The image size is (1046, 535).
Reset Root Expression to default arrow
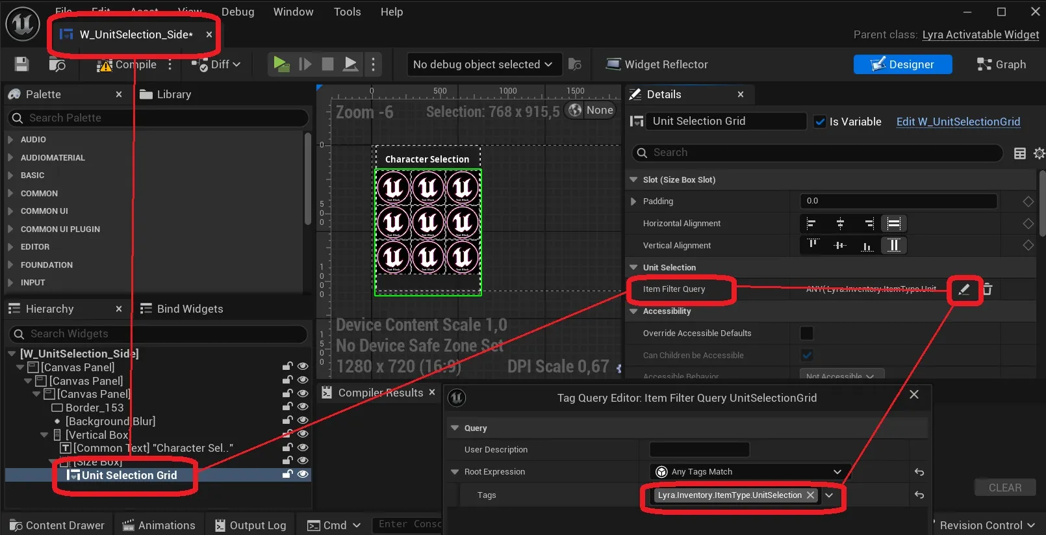919,472
